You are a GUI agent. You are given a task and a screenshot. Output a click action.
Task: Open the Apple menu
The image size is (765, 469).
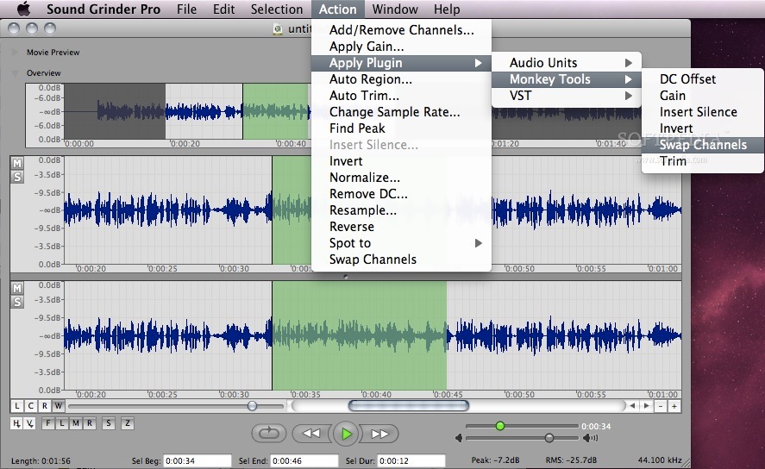pos(23,9)
